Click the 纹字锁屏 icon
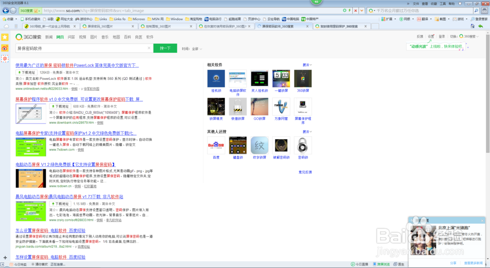Screen dimensions: 490x268 (259, 145)
